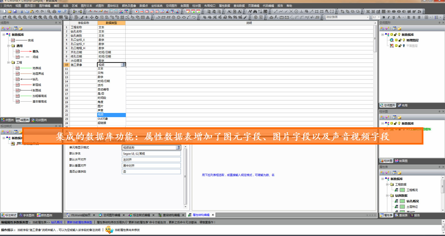Click the Bold formatting button
Screen dimensions: 445x236
point(384,17)
